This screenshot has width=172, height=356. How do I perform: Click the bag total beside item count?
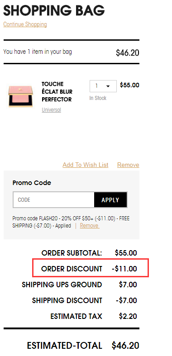[x=128, y=53]
